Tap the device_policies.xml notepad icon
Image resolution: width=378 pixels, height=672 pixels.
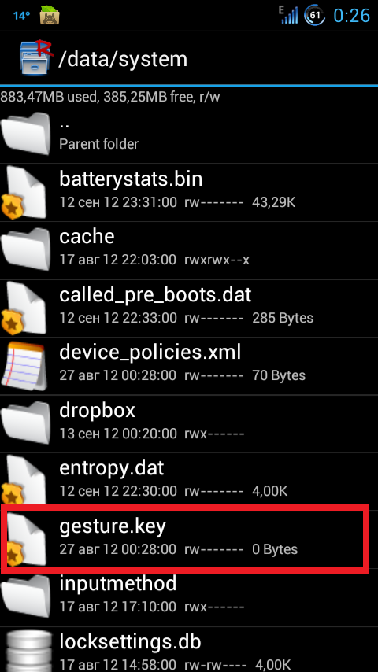[23, 365]
